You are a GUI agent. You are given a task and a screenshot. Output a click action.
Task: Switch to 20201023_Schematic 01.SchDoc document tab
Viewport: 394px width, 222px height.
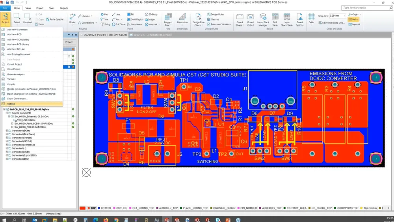coord(151,35)
